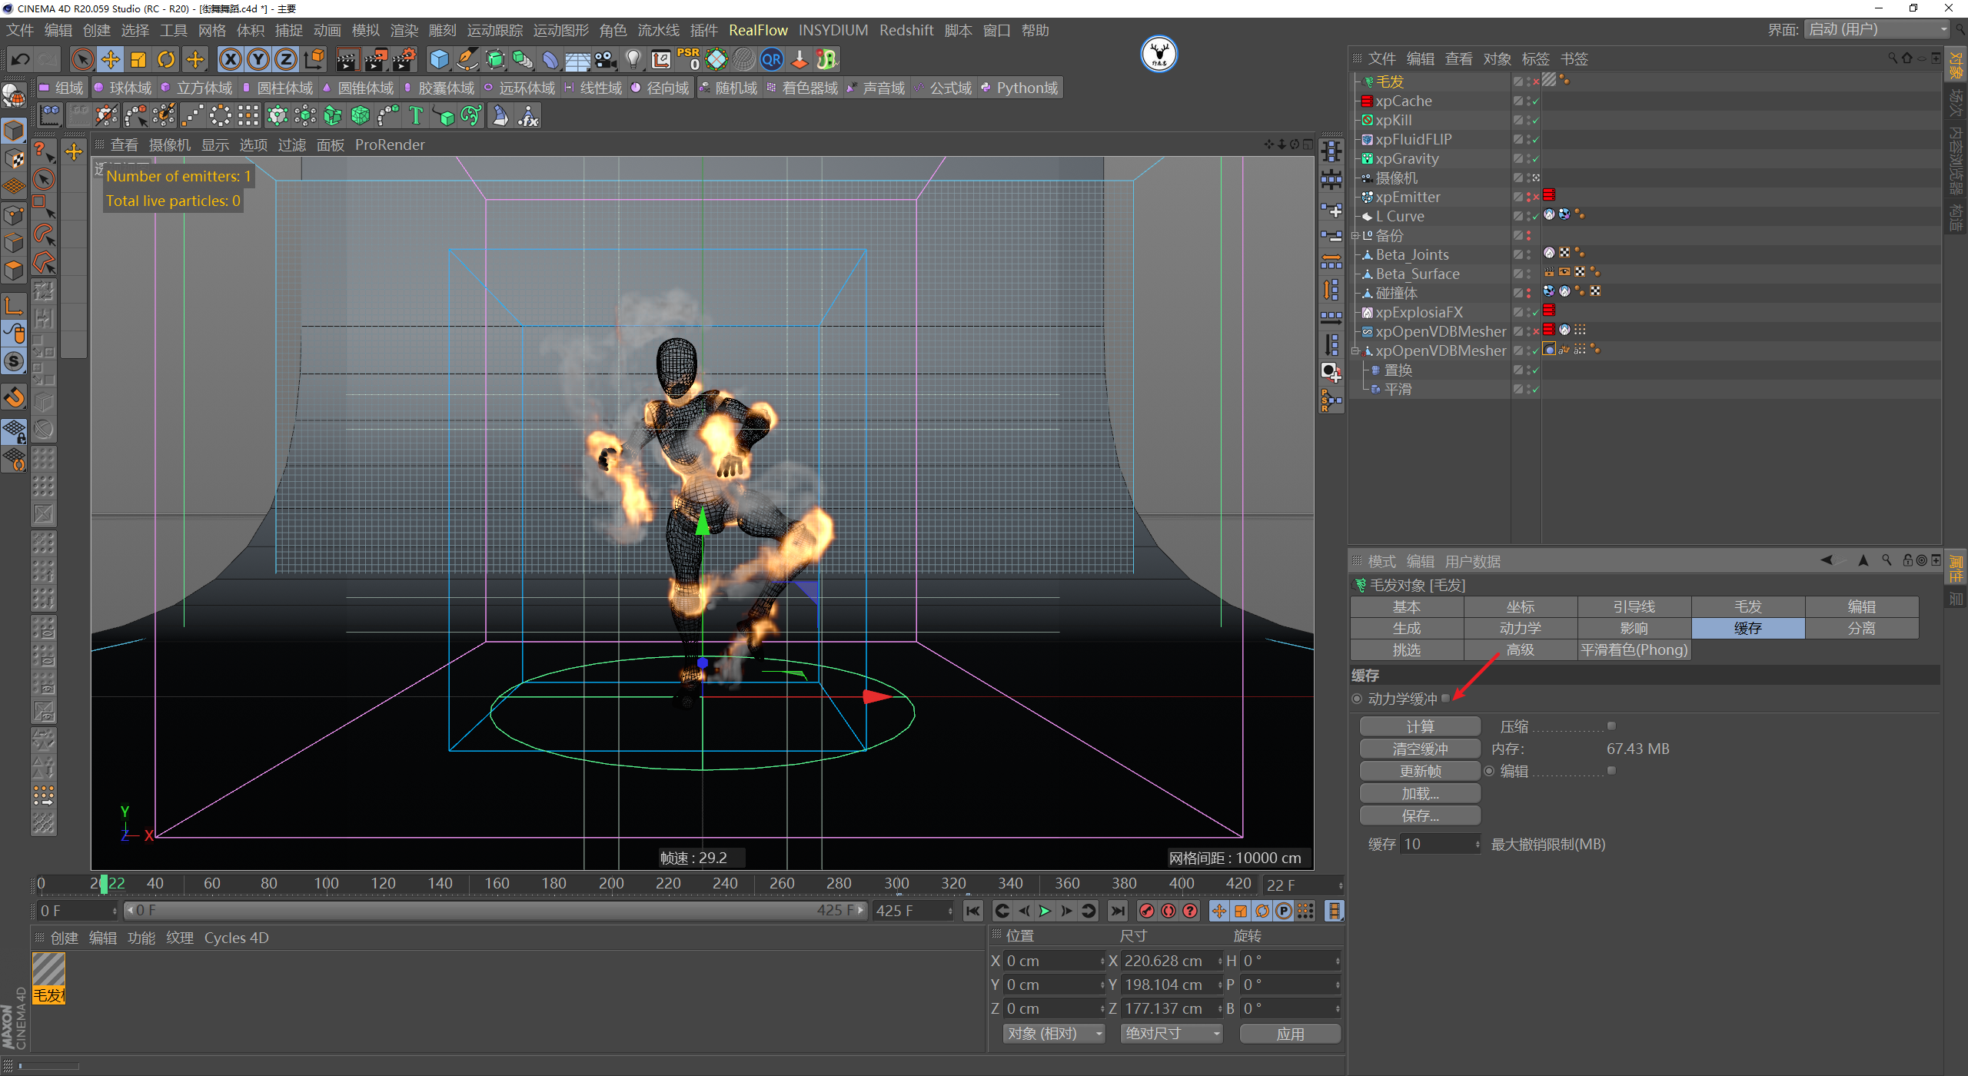Image resolution: width=1968 pixels, height=1076 pixels.
Task: Select the 毛发 material thumbnail
Action: 48,971
